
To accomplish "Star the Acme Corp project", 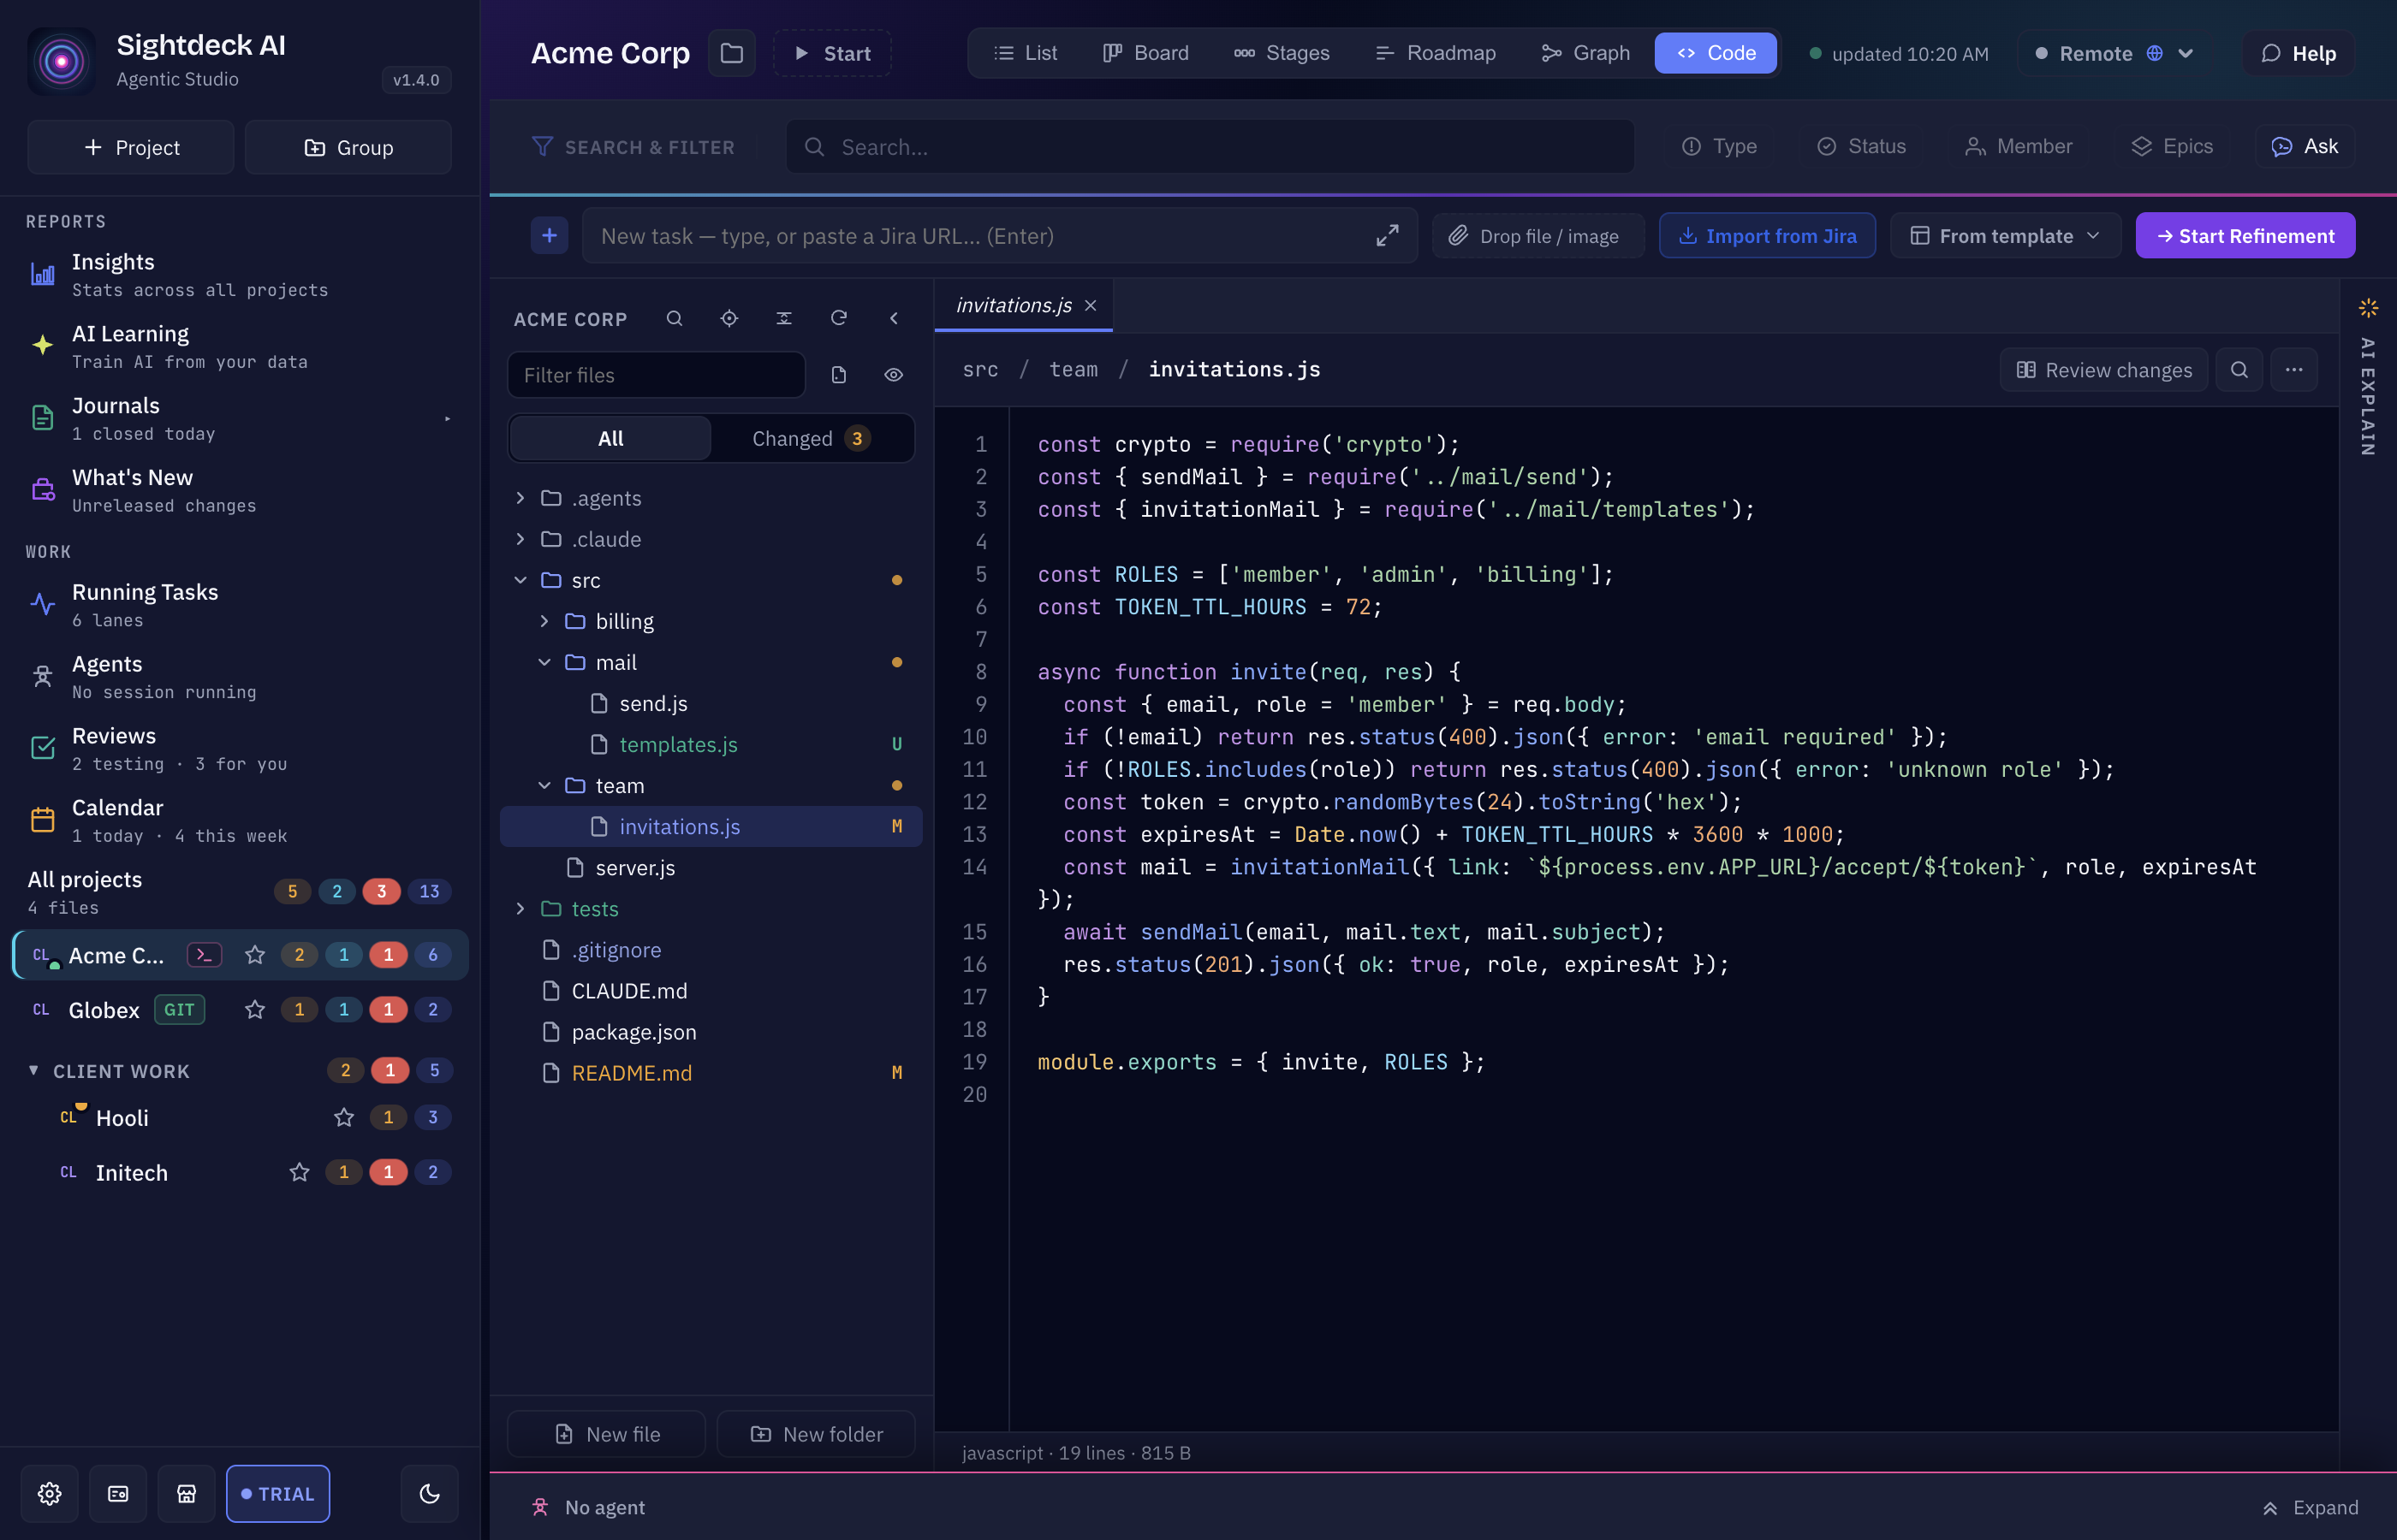I will 255,955.
